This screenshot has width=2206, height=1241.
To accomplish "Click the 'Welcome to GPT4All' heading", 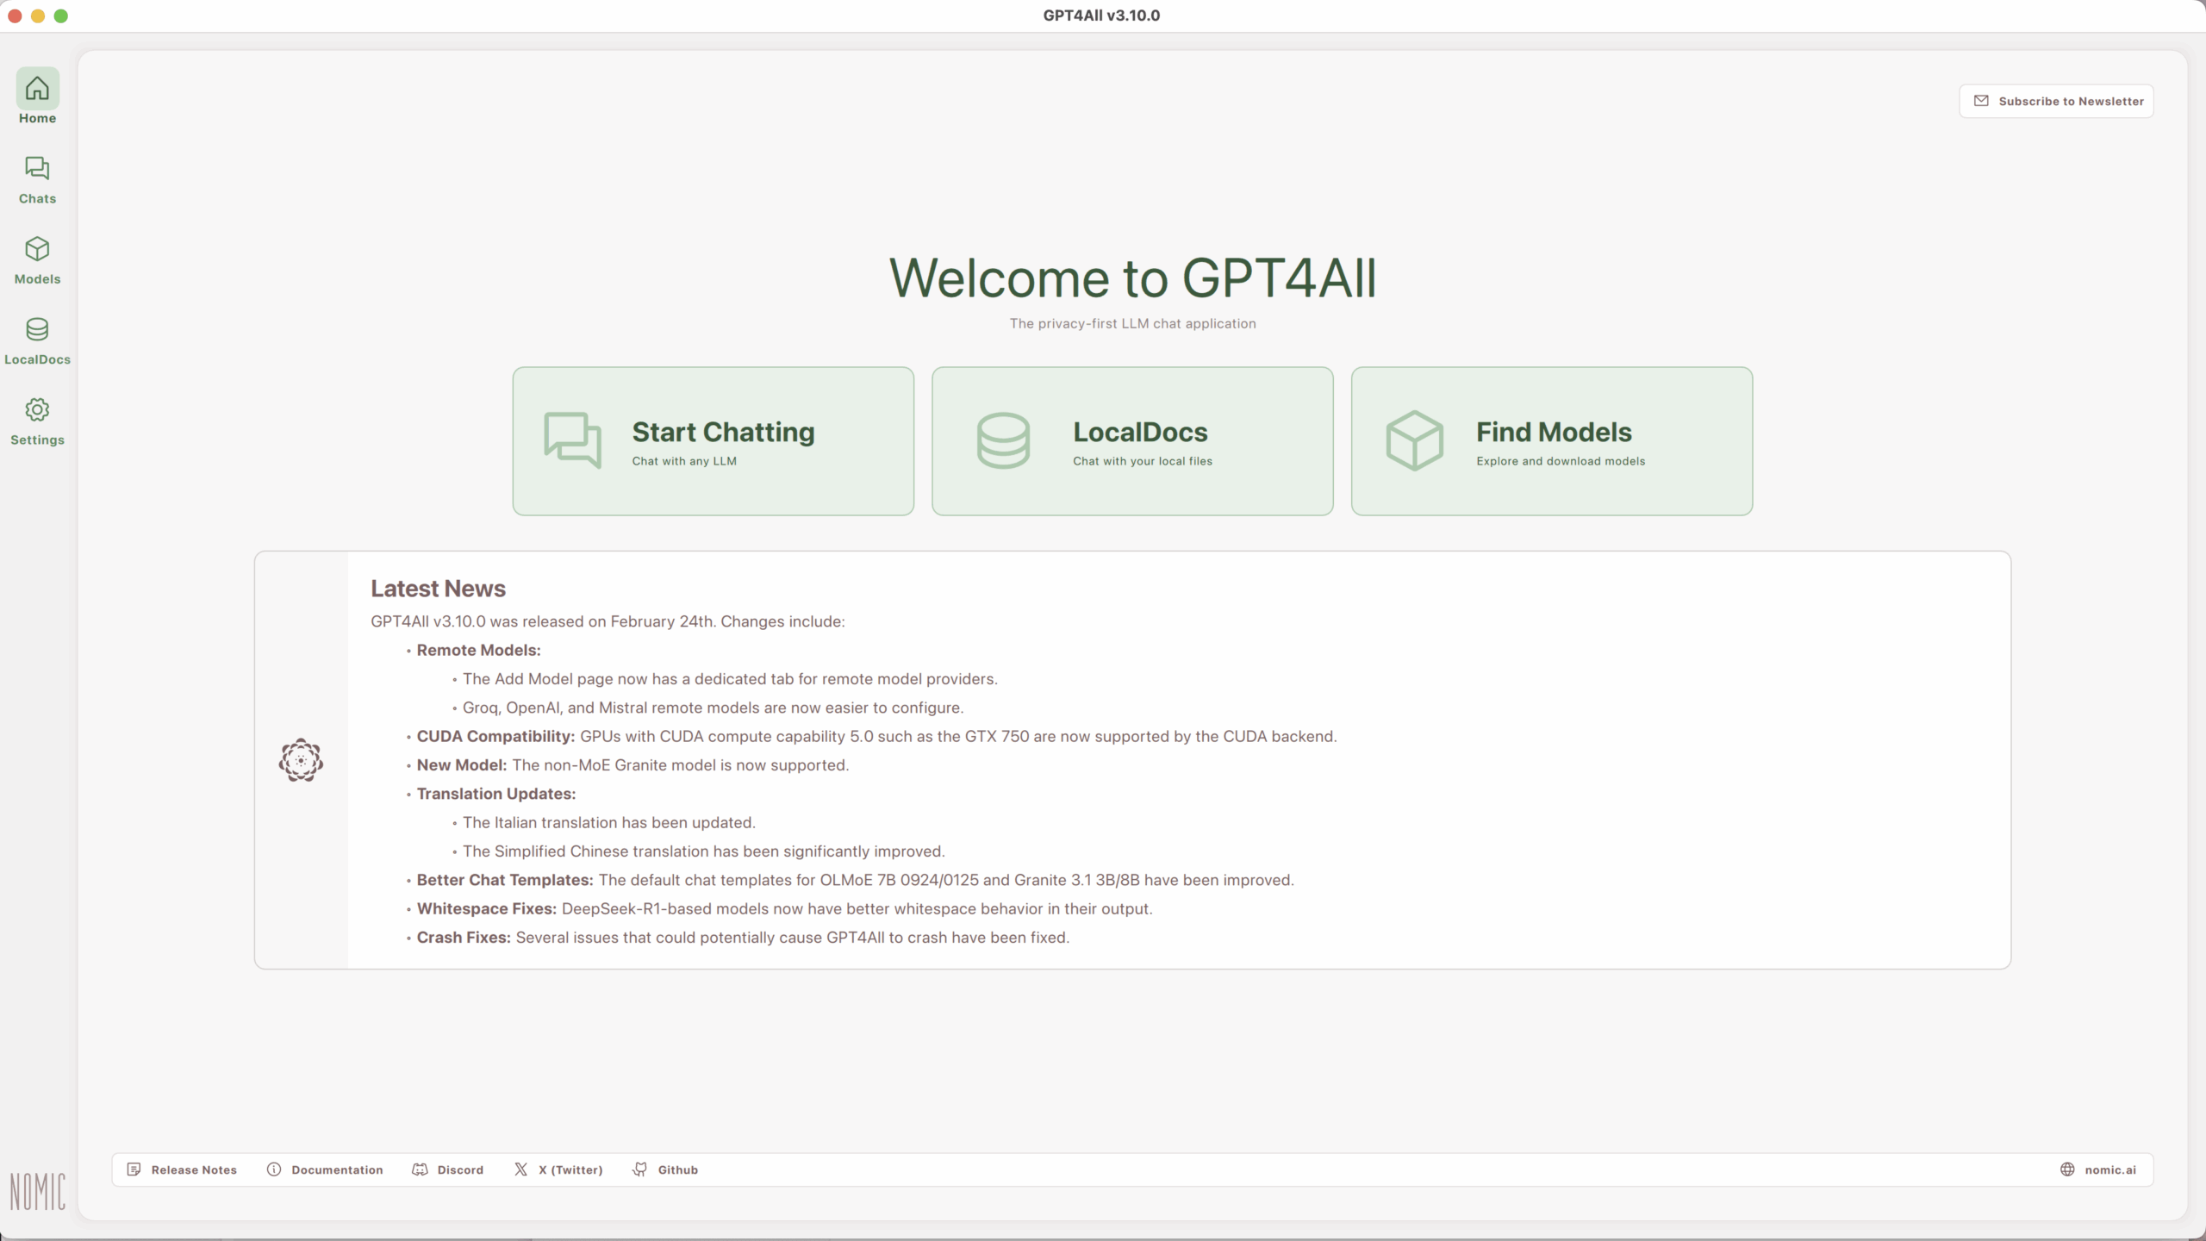I will pos(1132,278).
